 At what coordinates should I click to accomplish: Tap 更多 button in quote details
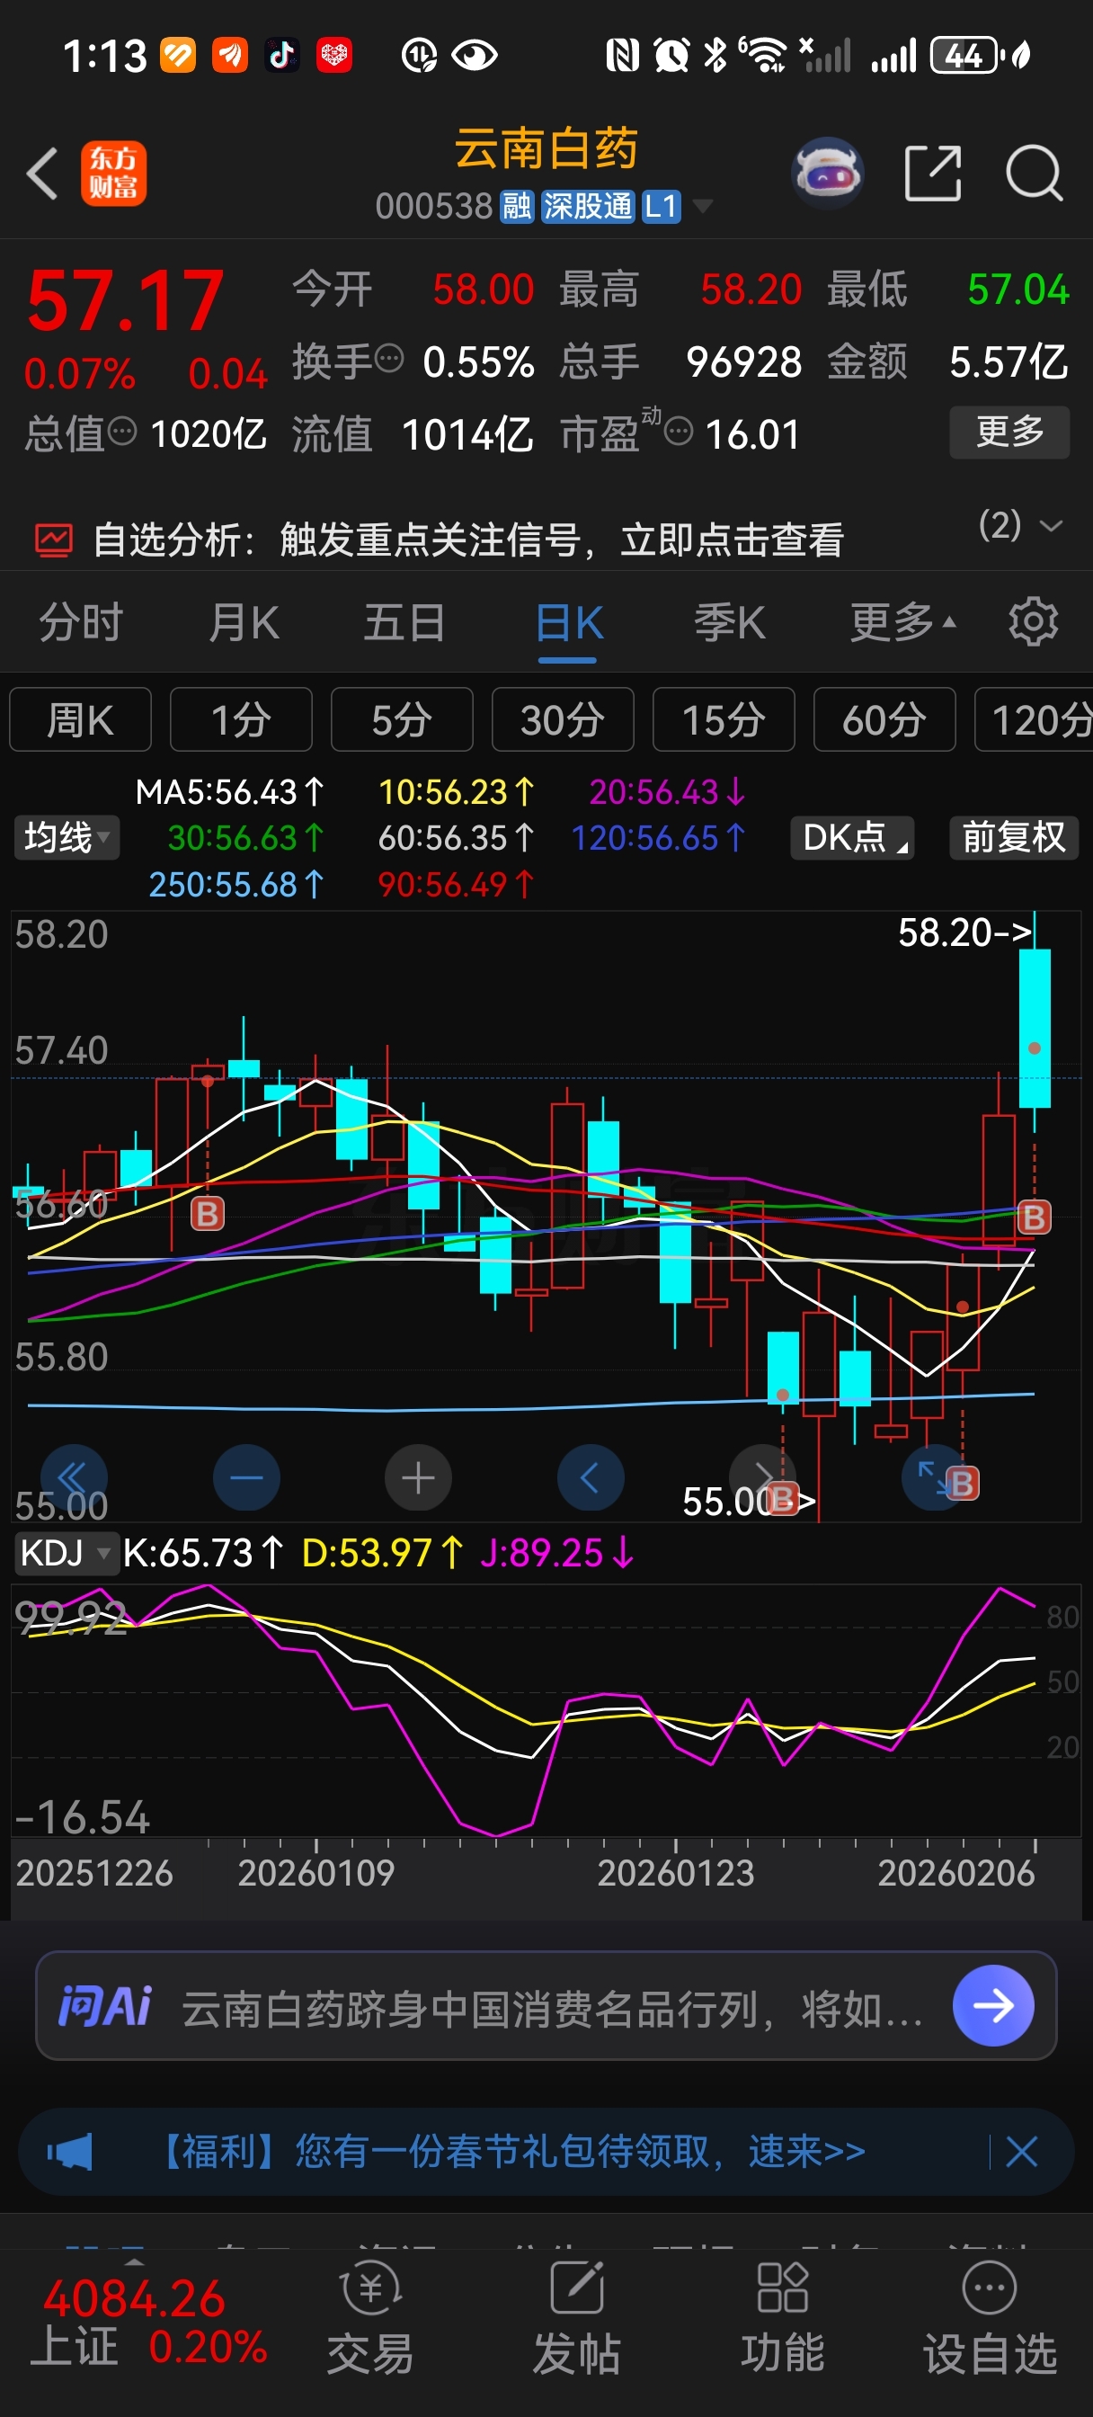point(1009,432)
